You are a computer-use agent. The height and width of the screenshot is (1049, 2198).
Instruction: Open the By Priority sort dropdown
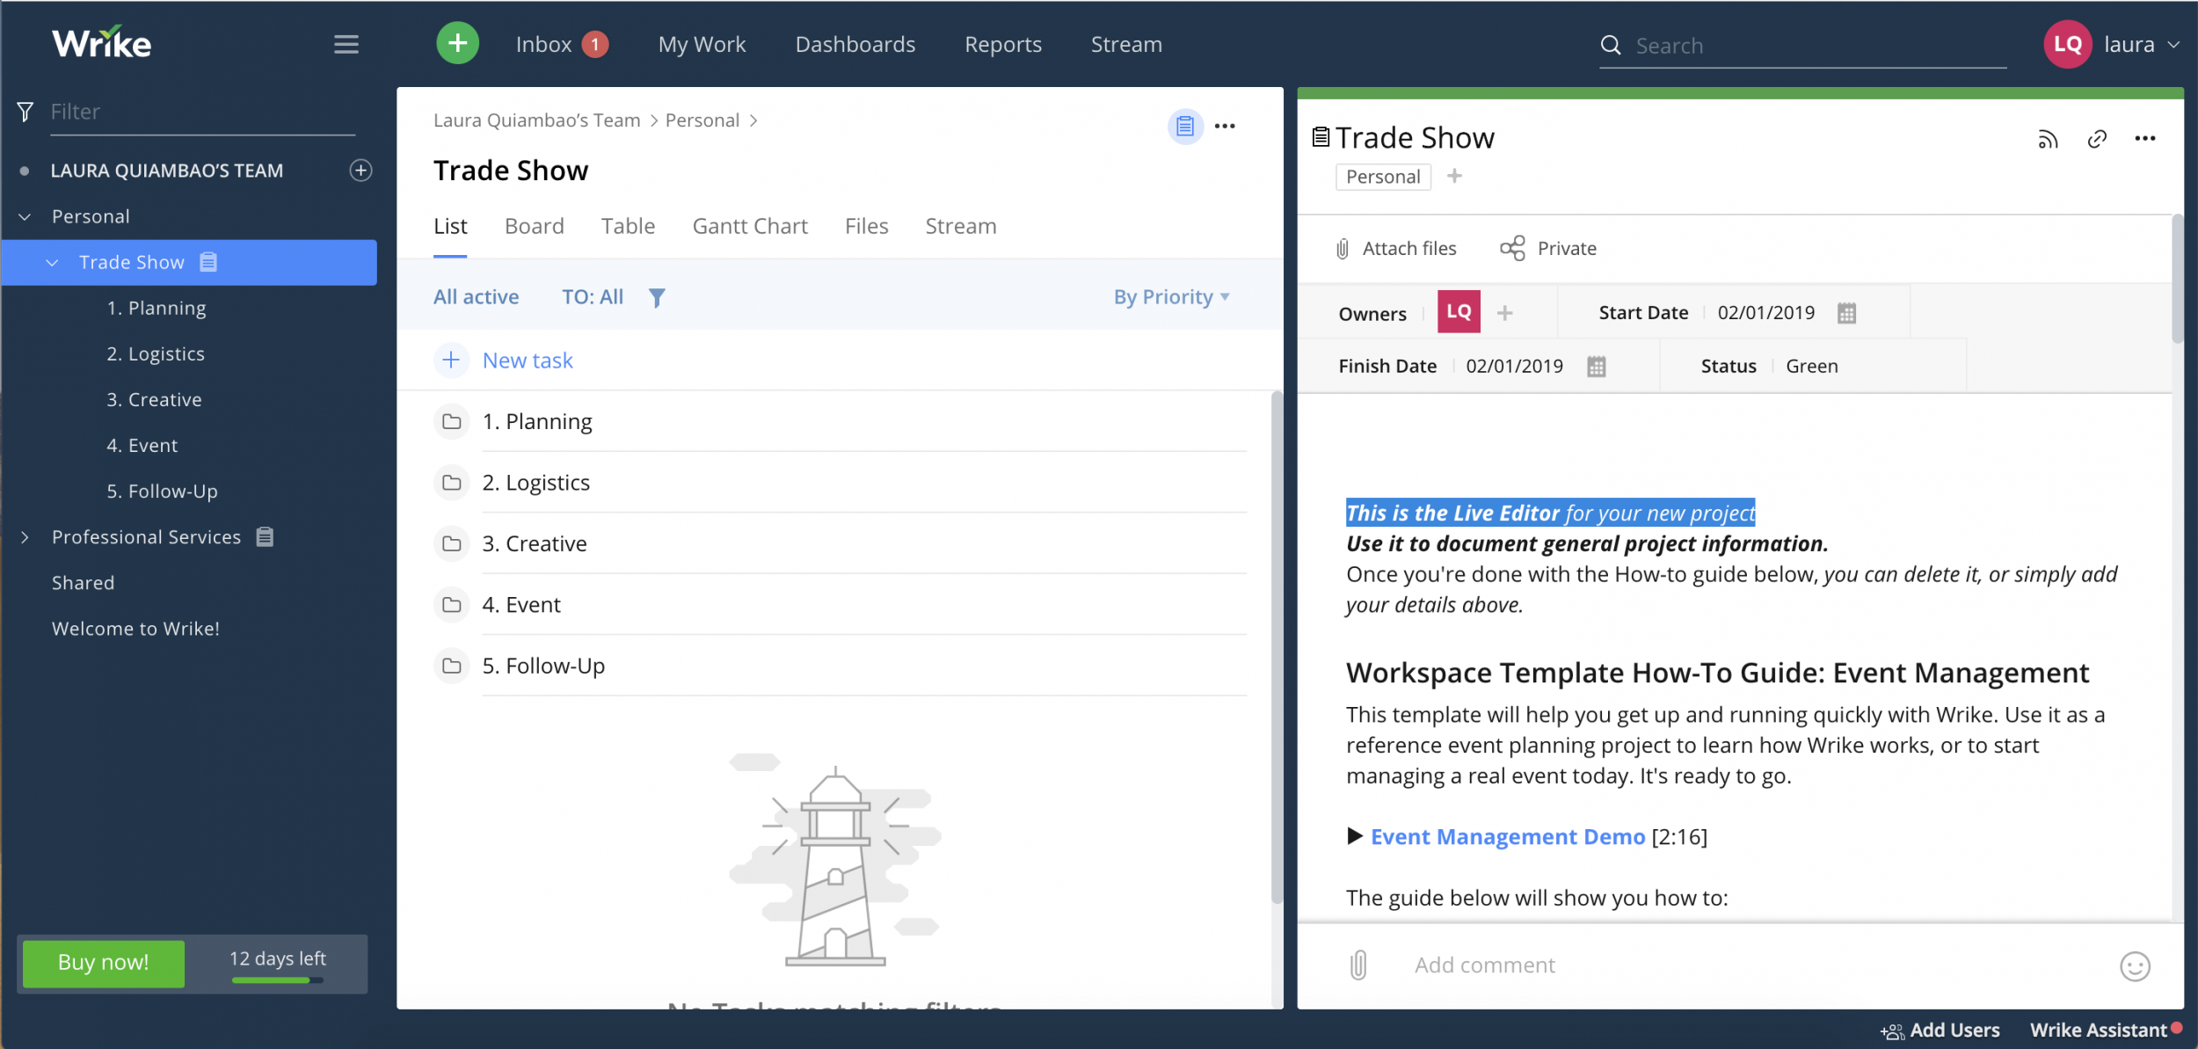(x=1171, y=297)
